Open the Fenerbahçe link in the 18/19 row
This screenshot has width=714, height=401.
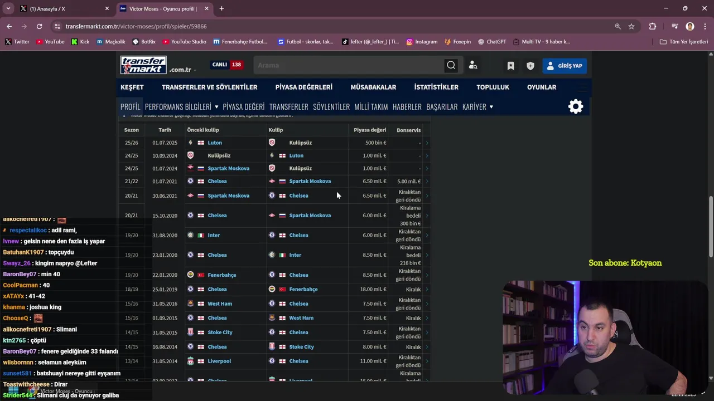(x=303, y=289)
